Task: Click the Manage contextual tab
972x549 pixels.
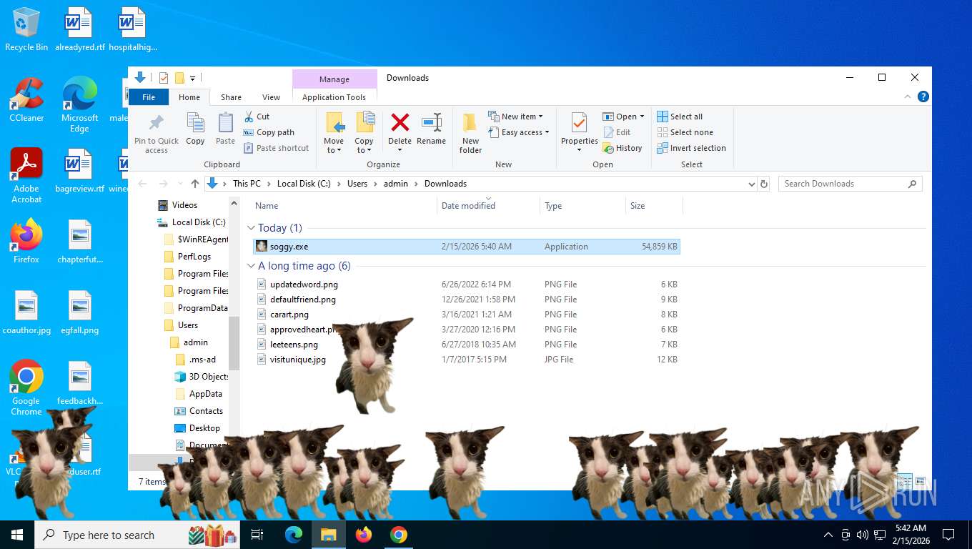Action: 334,79
